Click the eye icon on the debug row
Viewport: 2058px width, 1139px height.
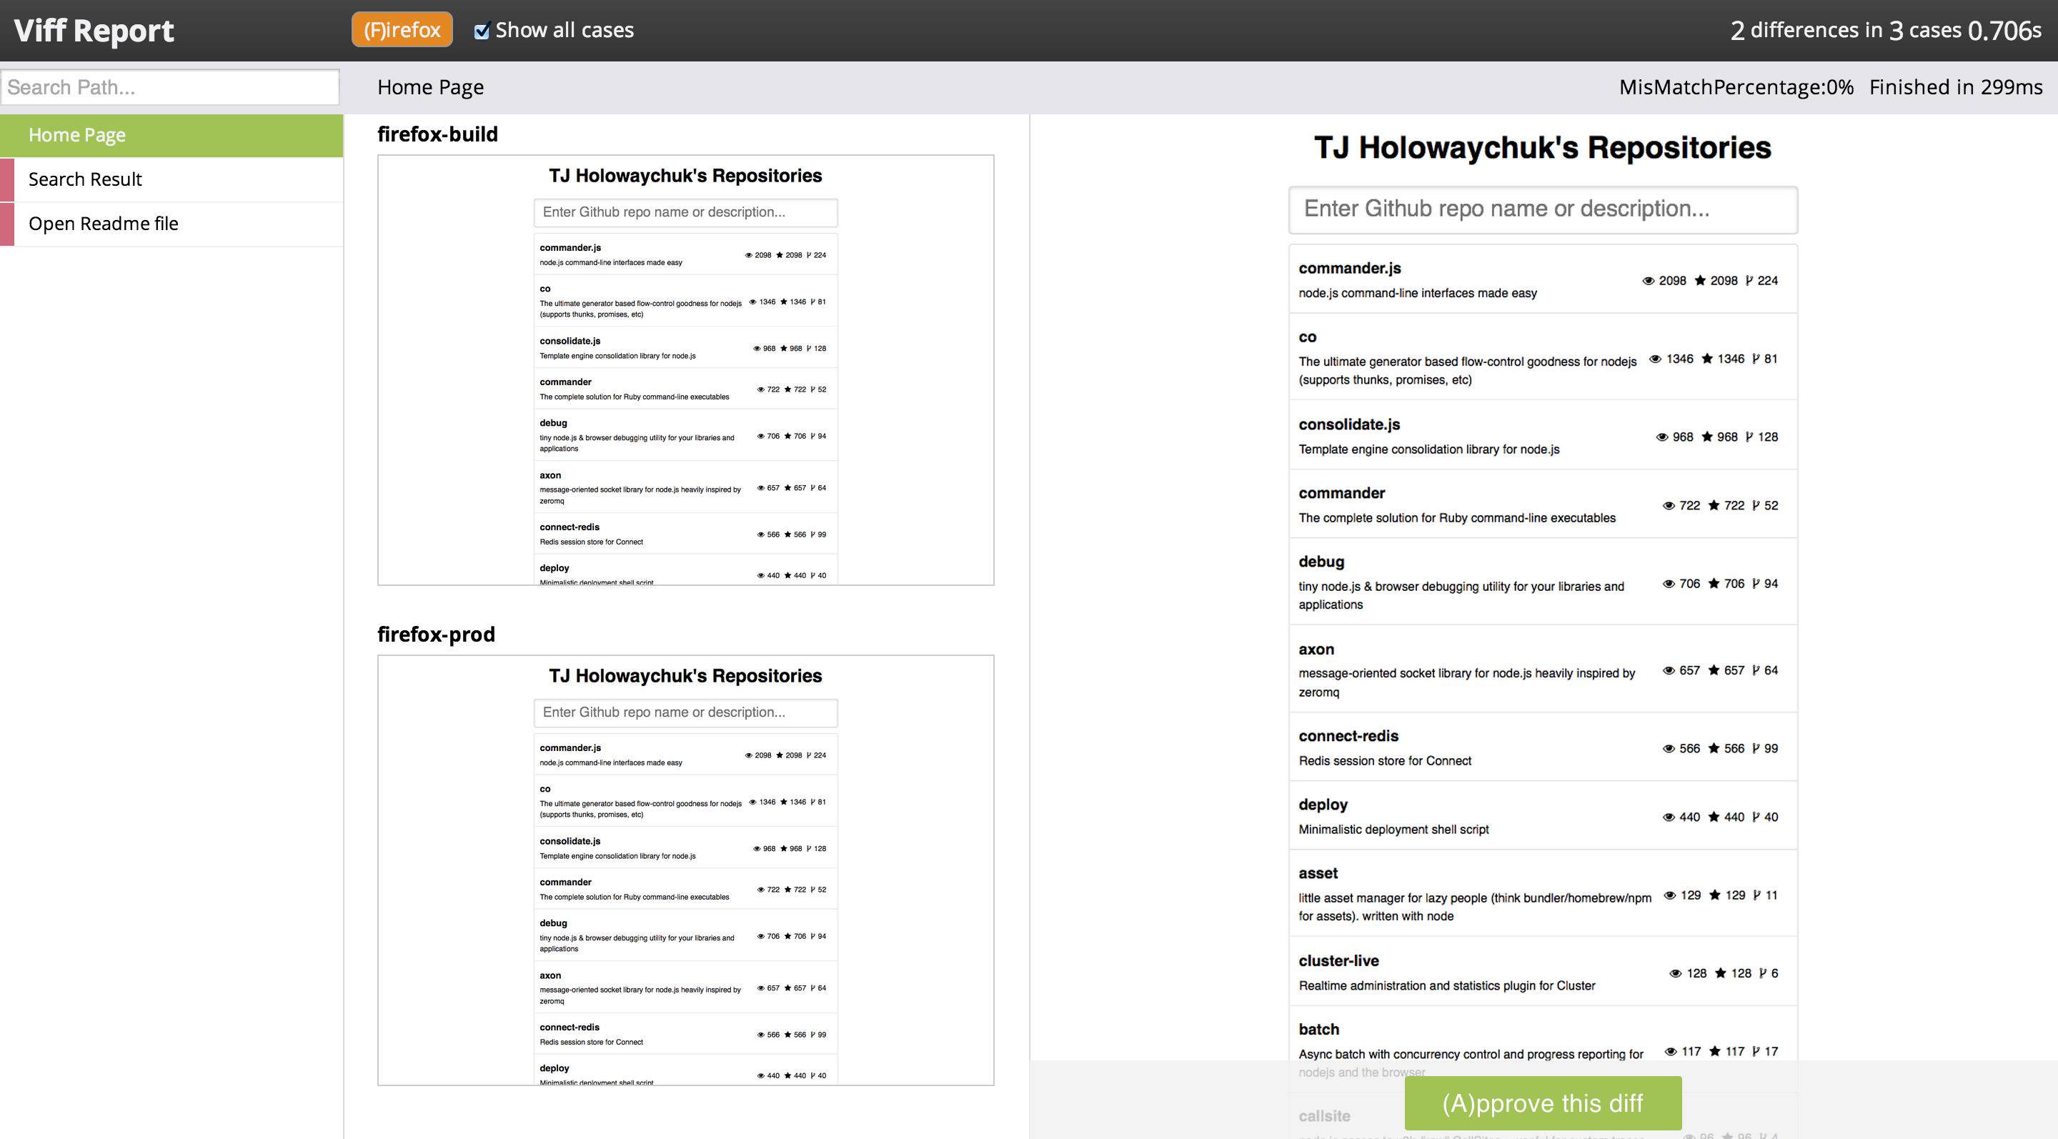pos(1668,584)
